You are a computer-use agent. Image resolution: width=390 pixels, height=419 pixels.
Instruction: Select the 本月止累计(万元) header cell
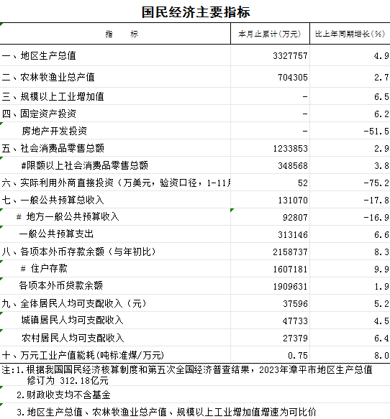270,34
